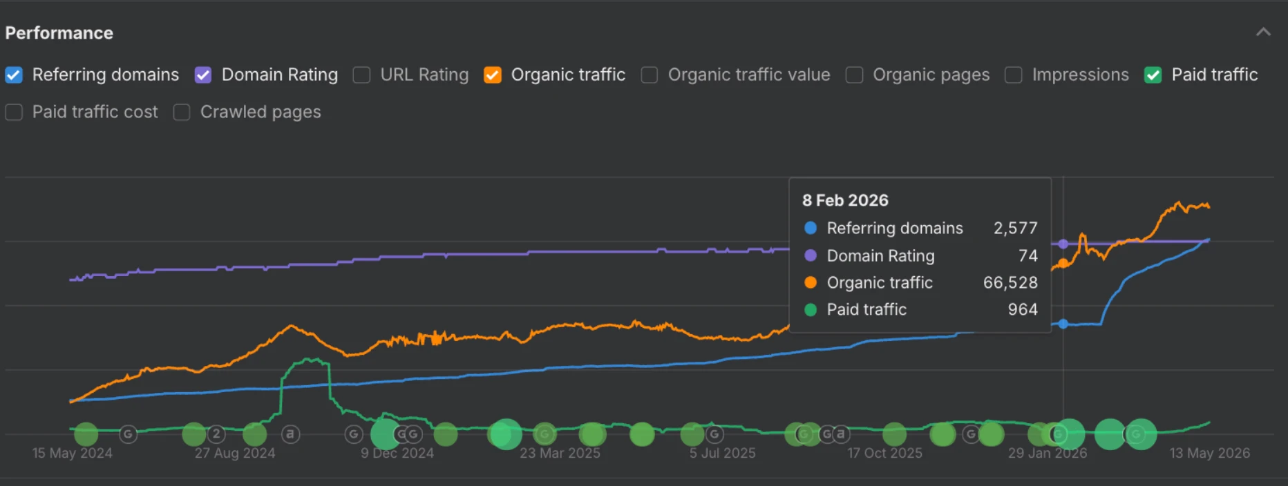Select the green circle above 15 May 2024
Image resolution: width=1288 pixels, height=486 pixels.
pyautogui.click(x=86, y=434)
